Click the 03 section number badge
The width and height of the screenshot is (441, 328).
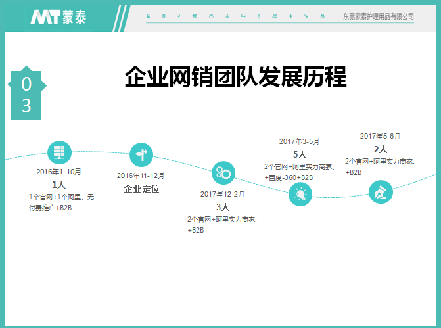pos(26,95)
